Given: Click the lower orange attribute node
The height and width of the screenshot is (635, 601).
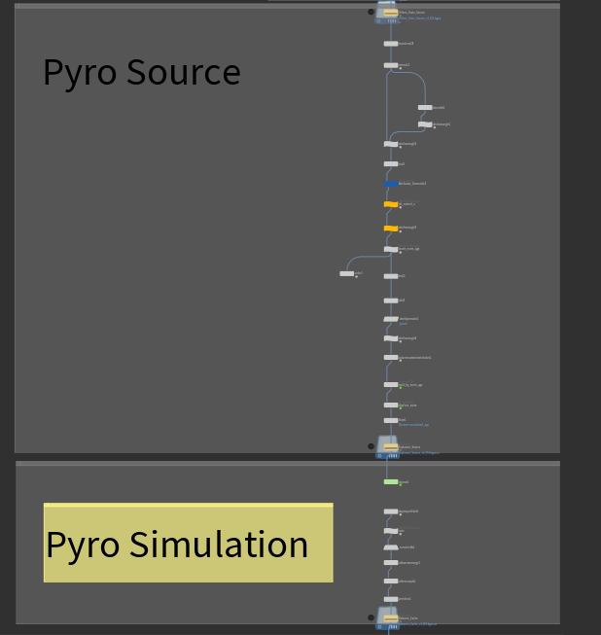Looking at the screenshot, I should coord(391,229).
